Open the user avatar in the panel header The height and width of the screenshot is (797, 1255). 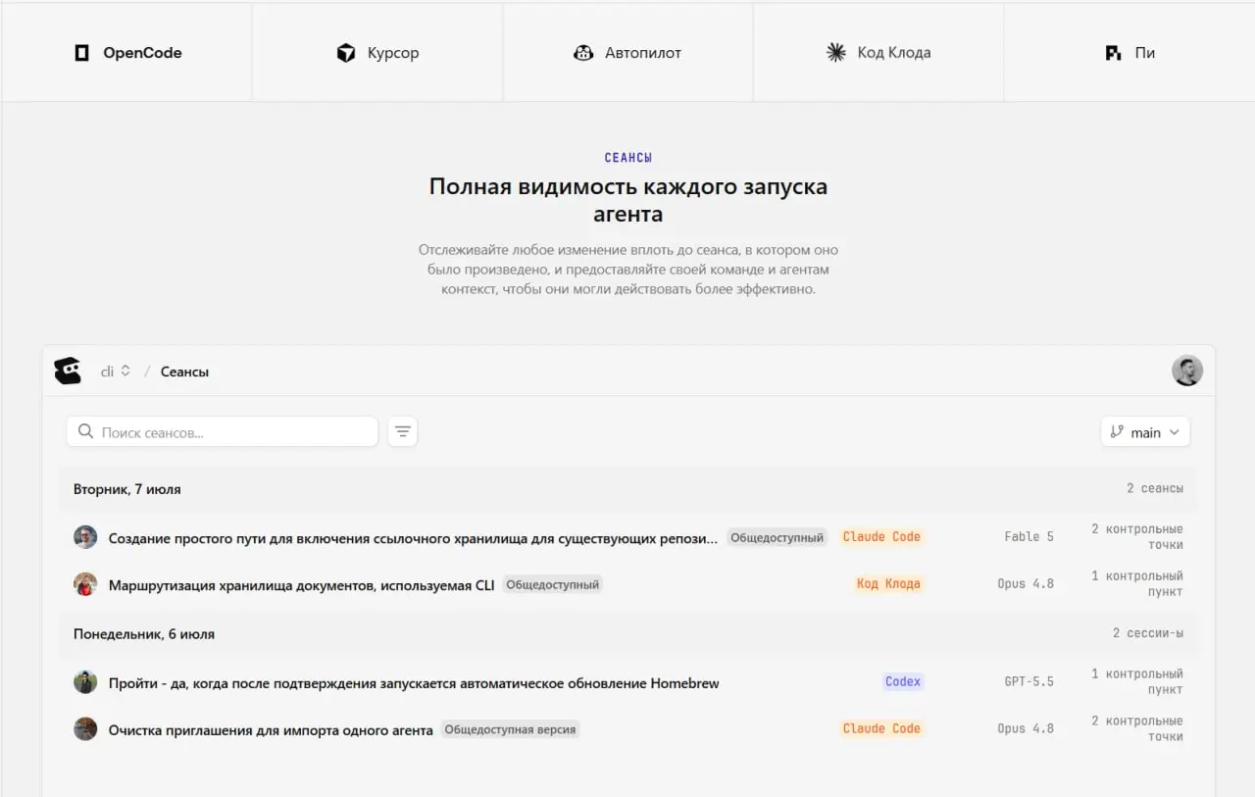pos(1187,371)
